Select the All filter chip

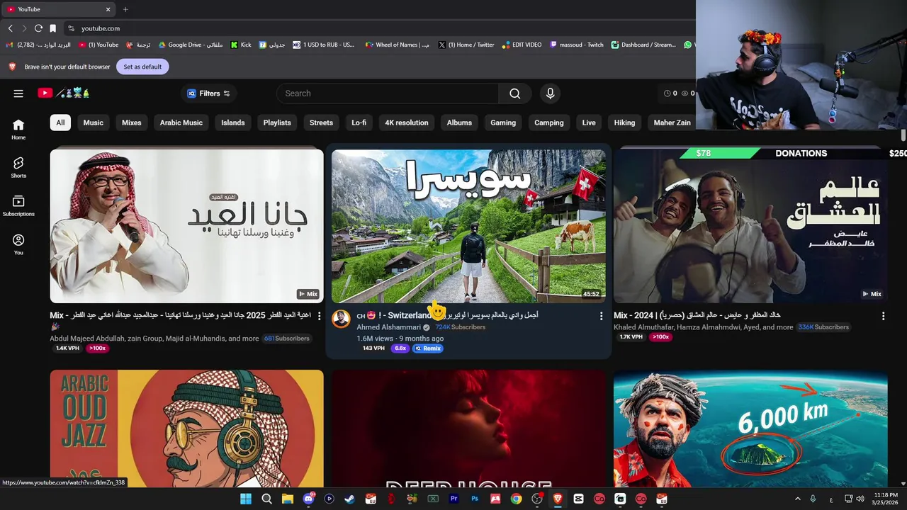point(60,123)
